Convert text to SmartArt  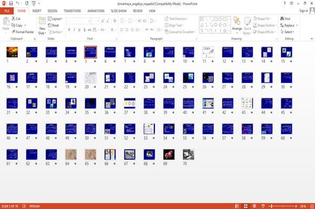(180, 32)
